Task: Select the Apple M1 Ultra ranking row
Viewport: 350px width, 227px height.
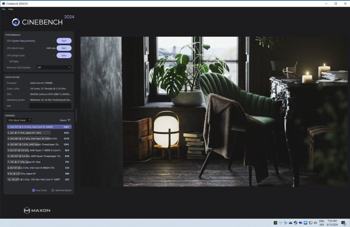Action: pos(39,133)
